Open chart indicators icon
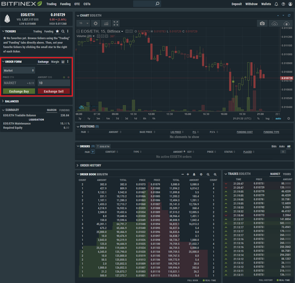 coord(106,23)
